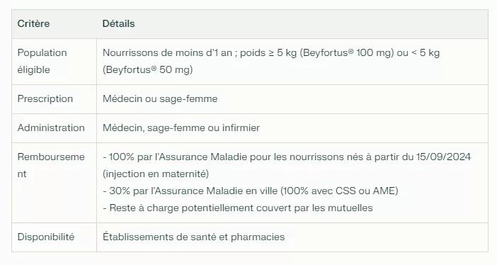Image resolution: width=497 pixels, height=265 pixels.
Task: Select the Disponibilité row label
Action: [x=45, y=237]
